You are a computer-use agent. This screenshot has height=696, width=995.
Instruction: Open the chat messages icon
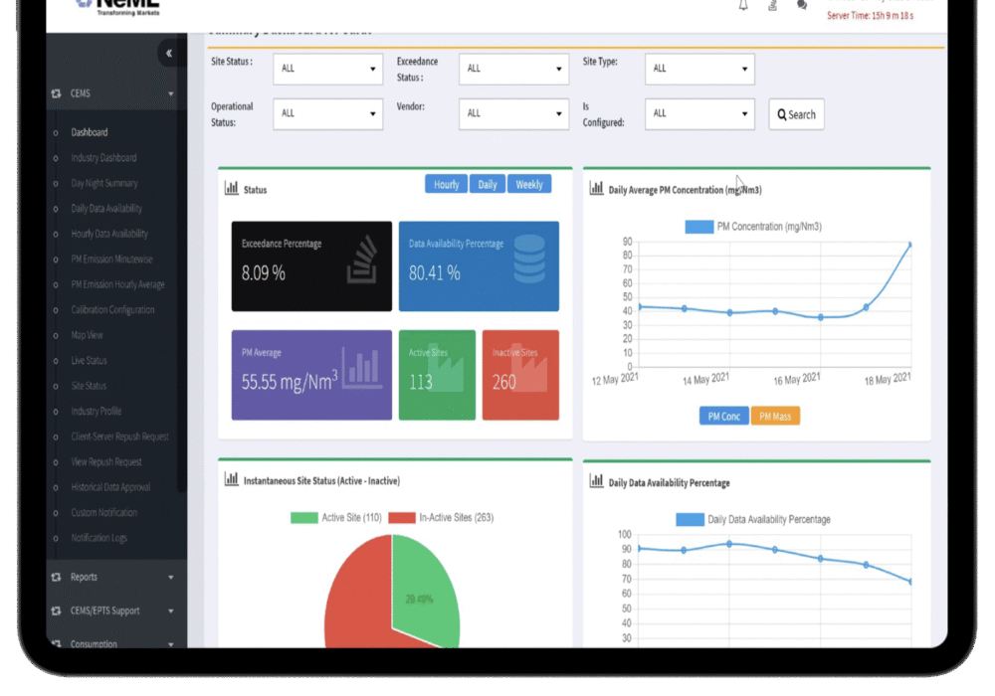pyautogui.click(x=802, y=6)
